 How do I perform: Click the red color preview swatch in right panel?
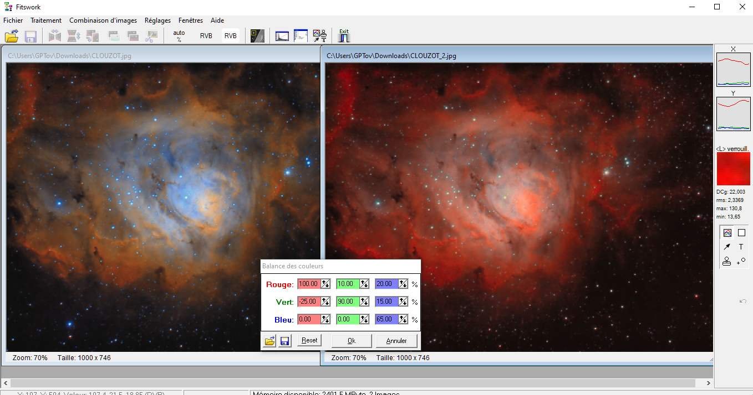(733, 169)
